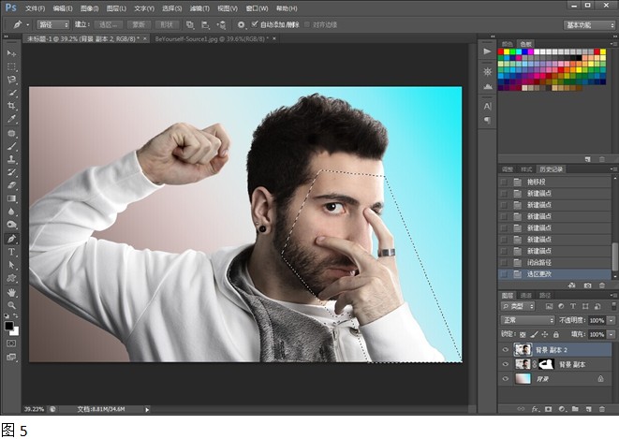The width and height of the screenshot is (619, 439).
Task: Open layer filter 类型 dropdown
Action: click(518, 306)
